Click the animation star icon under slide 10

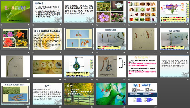tap(97, 52)
